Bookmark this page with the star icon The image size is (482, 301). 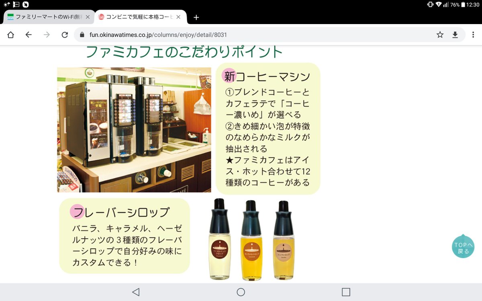click(x=440, y=35)
